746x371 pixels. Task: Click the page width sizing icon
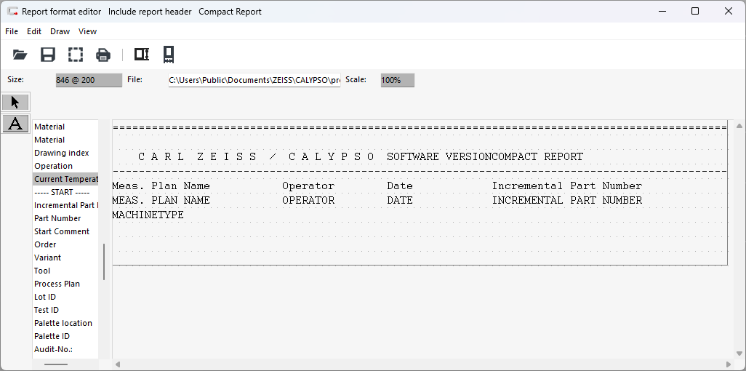click(x=142, y=55)
